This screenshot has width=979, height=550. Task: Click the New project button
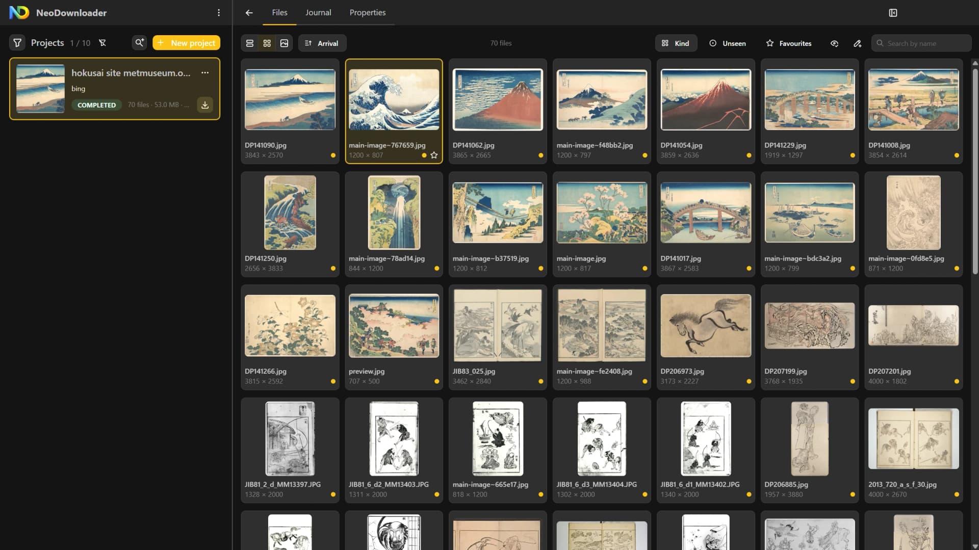click(187, 43)
